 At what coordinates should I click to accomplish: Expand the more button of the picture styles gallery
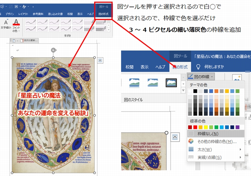pos(183,90)
